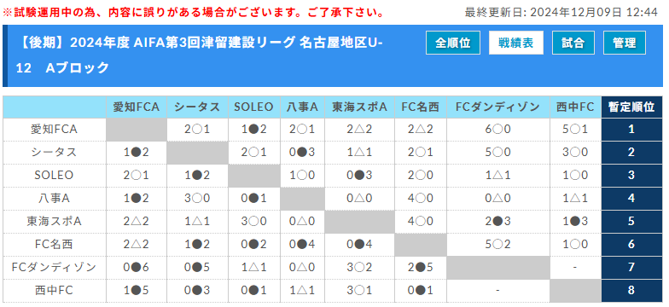Click the 管理 button
The width and height of the screenshot is (669, 307).
pos(625,43)
